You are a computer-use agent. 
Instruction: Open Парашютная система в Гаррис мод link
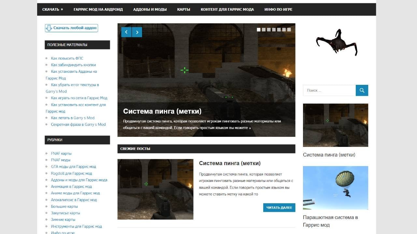330,221
